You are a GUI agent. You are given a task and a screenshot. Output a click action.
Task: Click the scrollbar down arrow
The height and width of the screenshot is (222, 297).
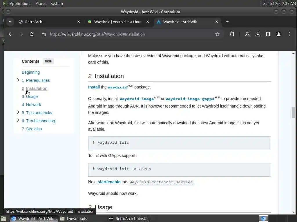(293, 212)
